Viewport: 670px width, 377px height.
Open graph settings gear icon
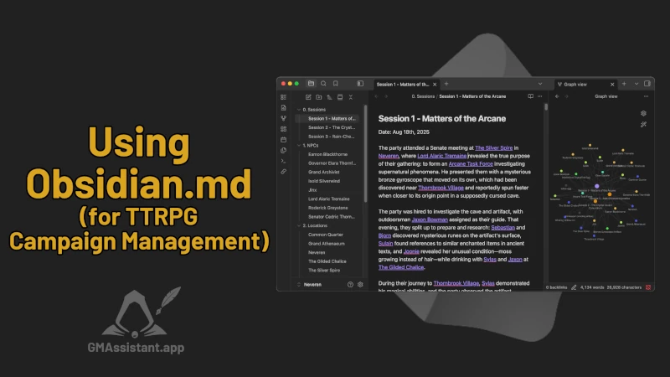click(x=643, y=113)
